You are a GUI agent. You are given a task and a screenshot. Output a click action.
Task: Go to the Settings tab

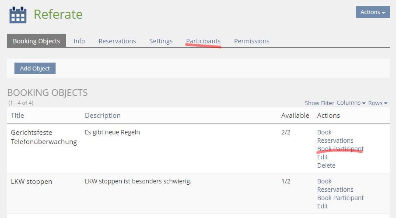coord(161,41)
